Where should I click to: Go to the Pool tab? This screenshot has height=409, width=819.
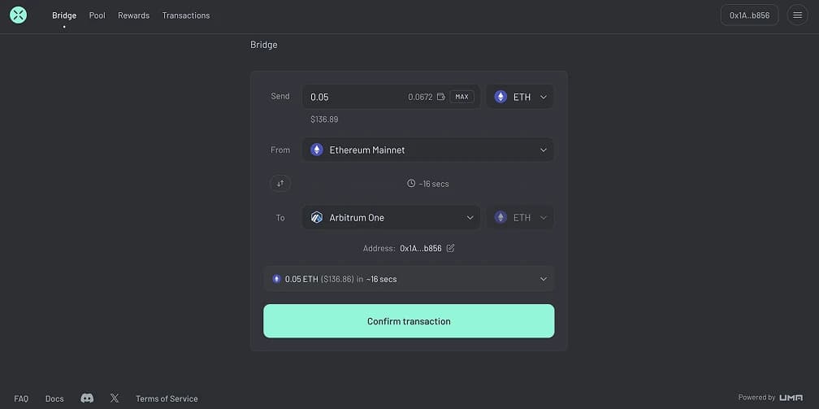(97, 15)
